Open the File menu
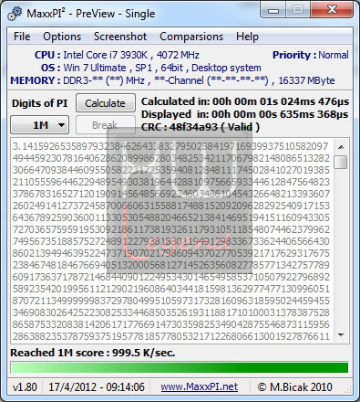The width and height of the screenshot is (360, 402). pos(22,37)
